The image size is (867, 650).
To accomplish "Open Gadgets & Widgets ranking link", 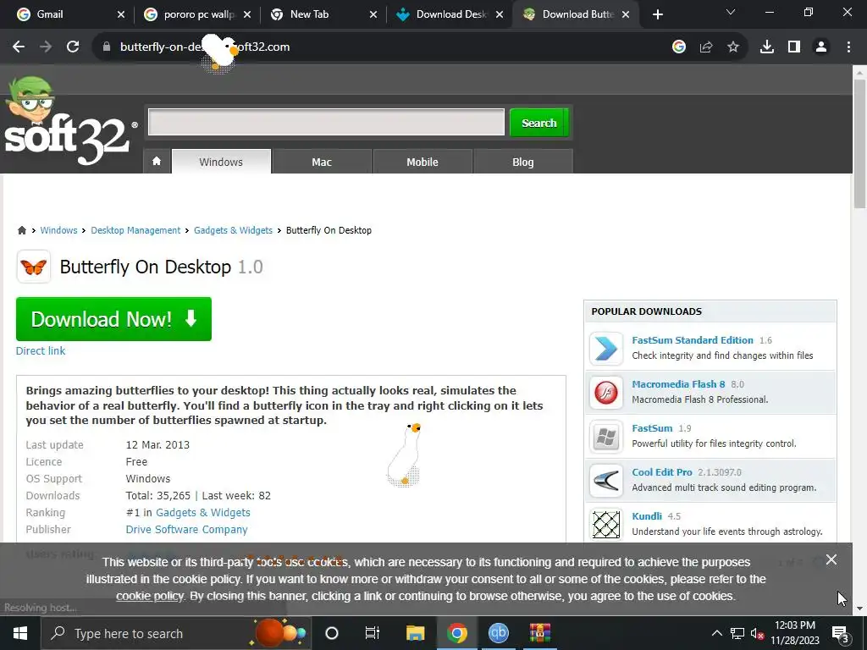I will pyautogui.click(x=203, y=512).
